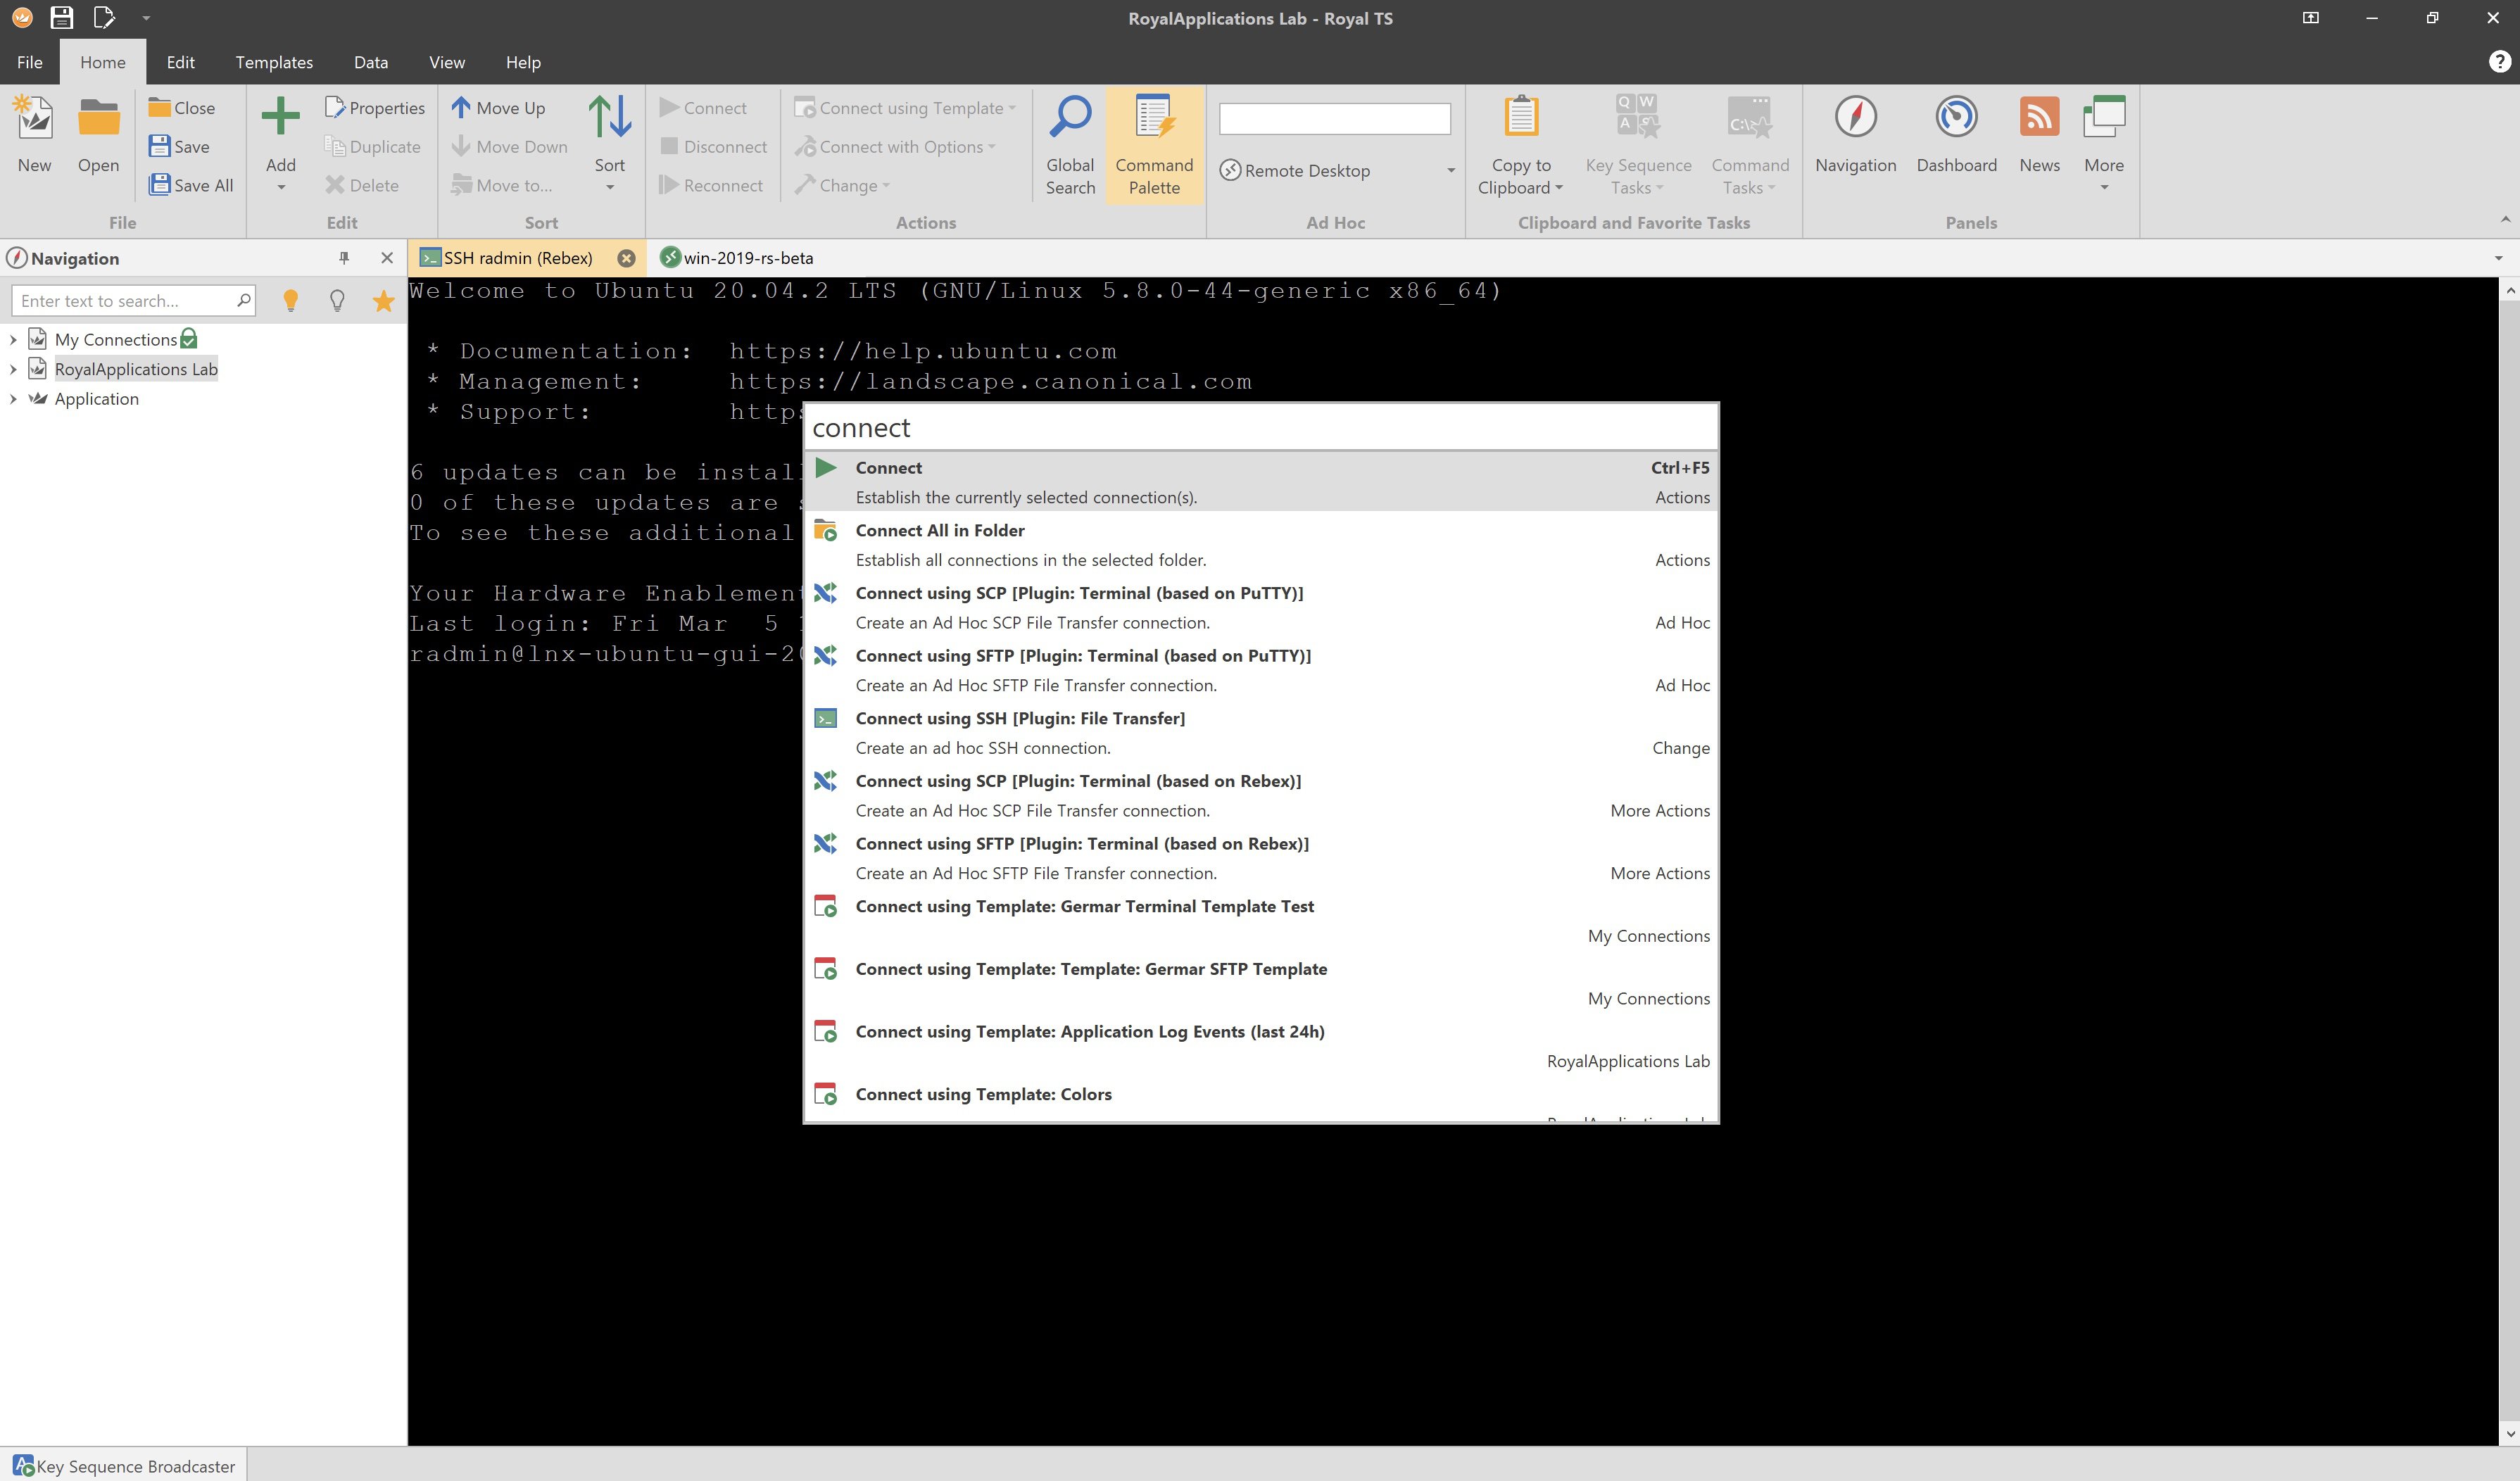Close the SSH radmin (Rebex) tab
Screen dimensions: 2520x1481
pos(626,258)
